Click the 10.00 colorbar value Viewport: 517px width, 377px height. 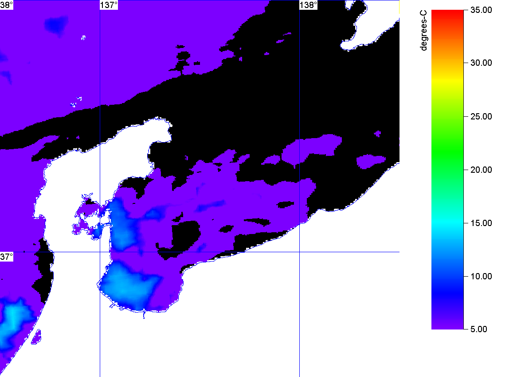(481, 276)
